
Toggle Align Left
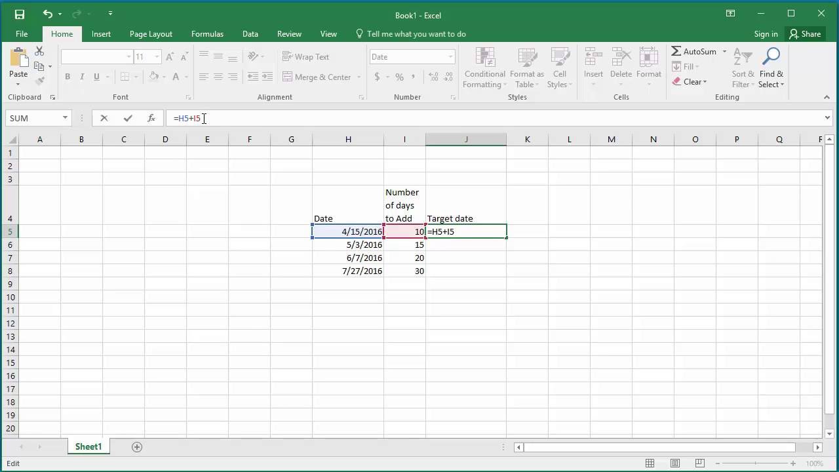pos(204,77)
